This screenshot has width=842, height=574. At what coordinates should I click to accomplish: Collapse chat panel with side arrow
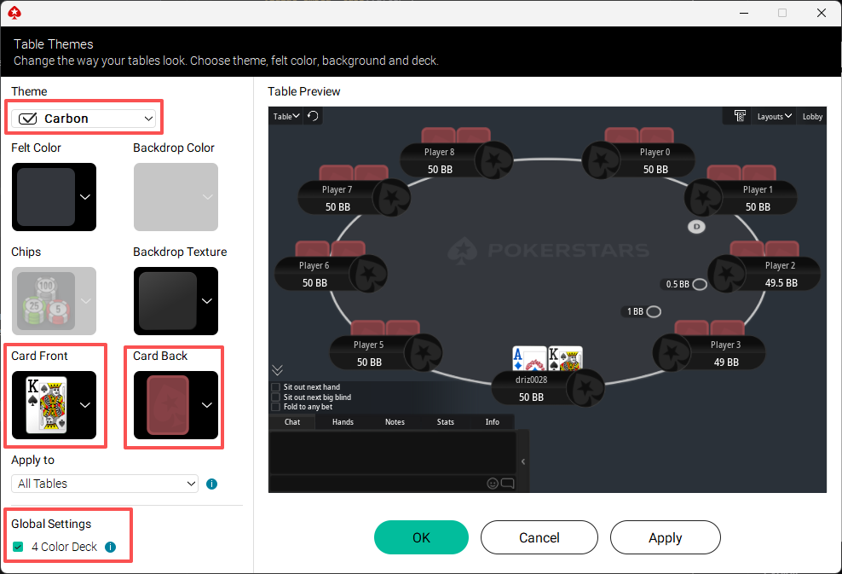click(x=523, y=461)
